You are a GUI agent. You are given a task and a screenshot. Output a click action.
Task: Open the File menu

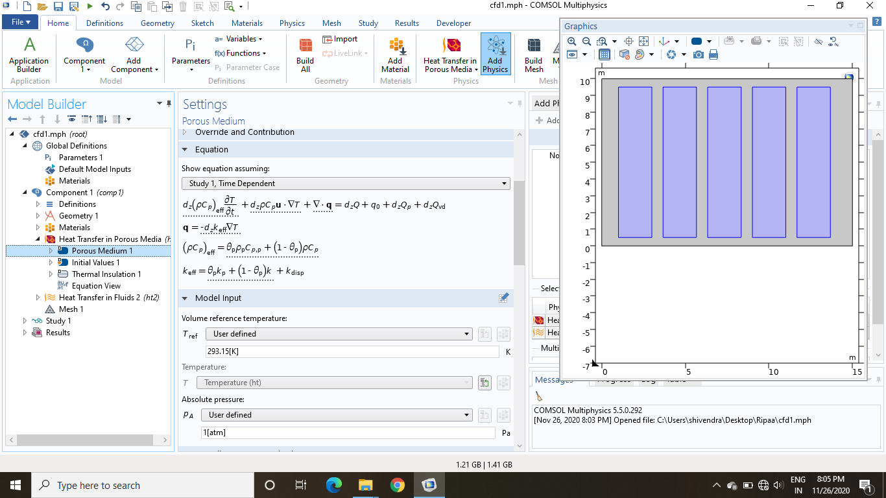click(21, 22)
